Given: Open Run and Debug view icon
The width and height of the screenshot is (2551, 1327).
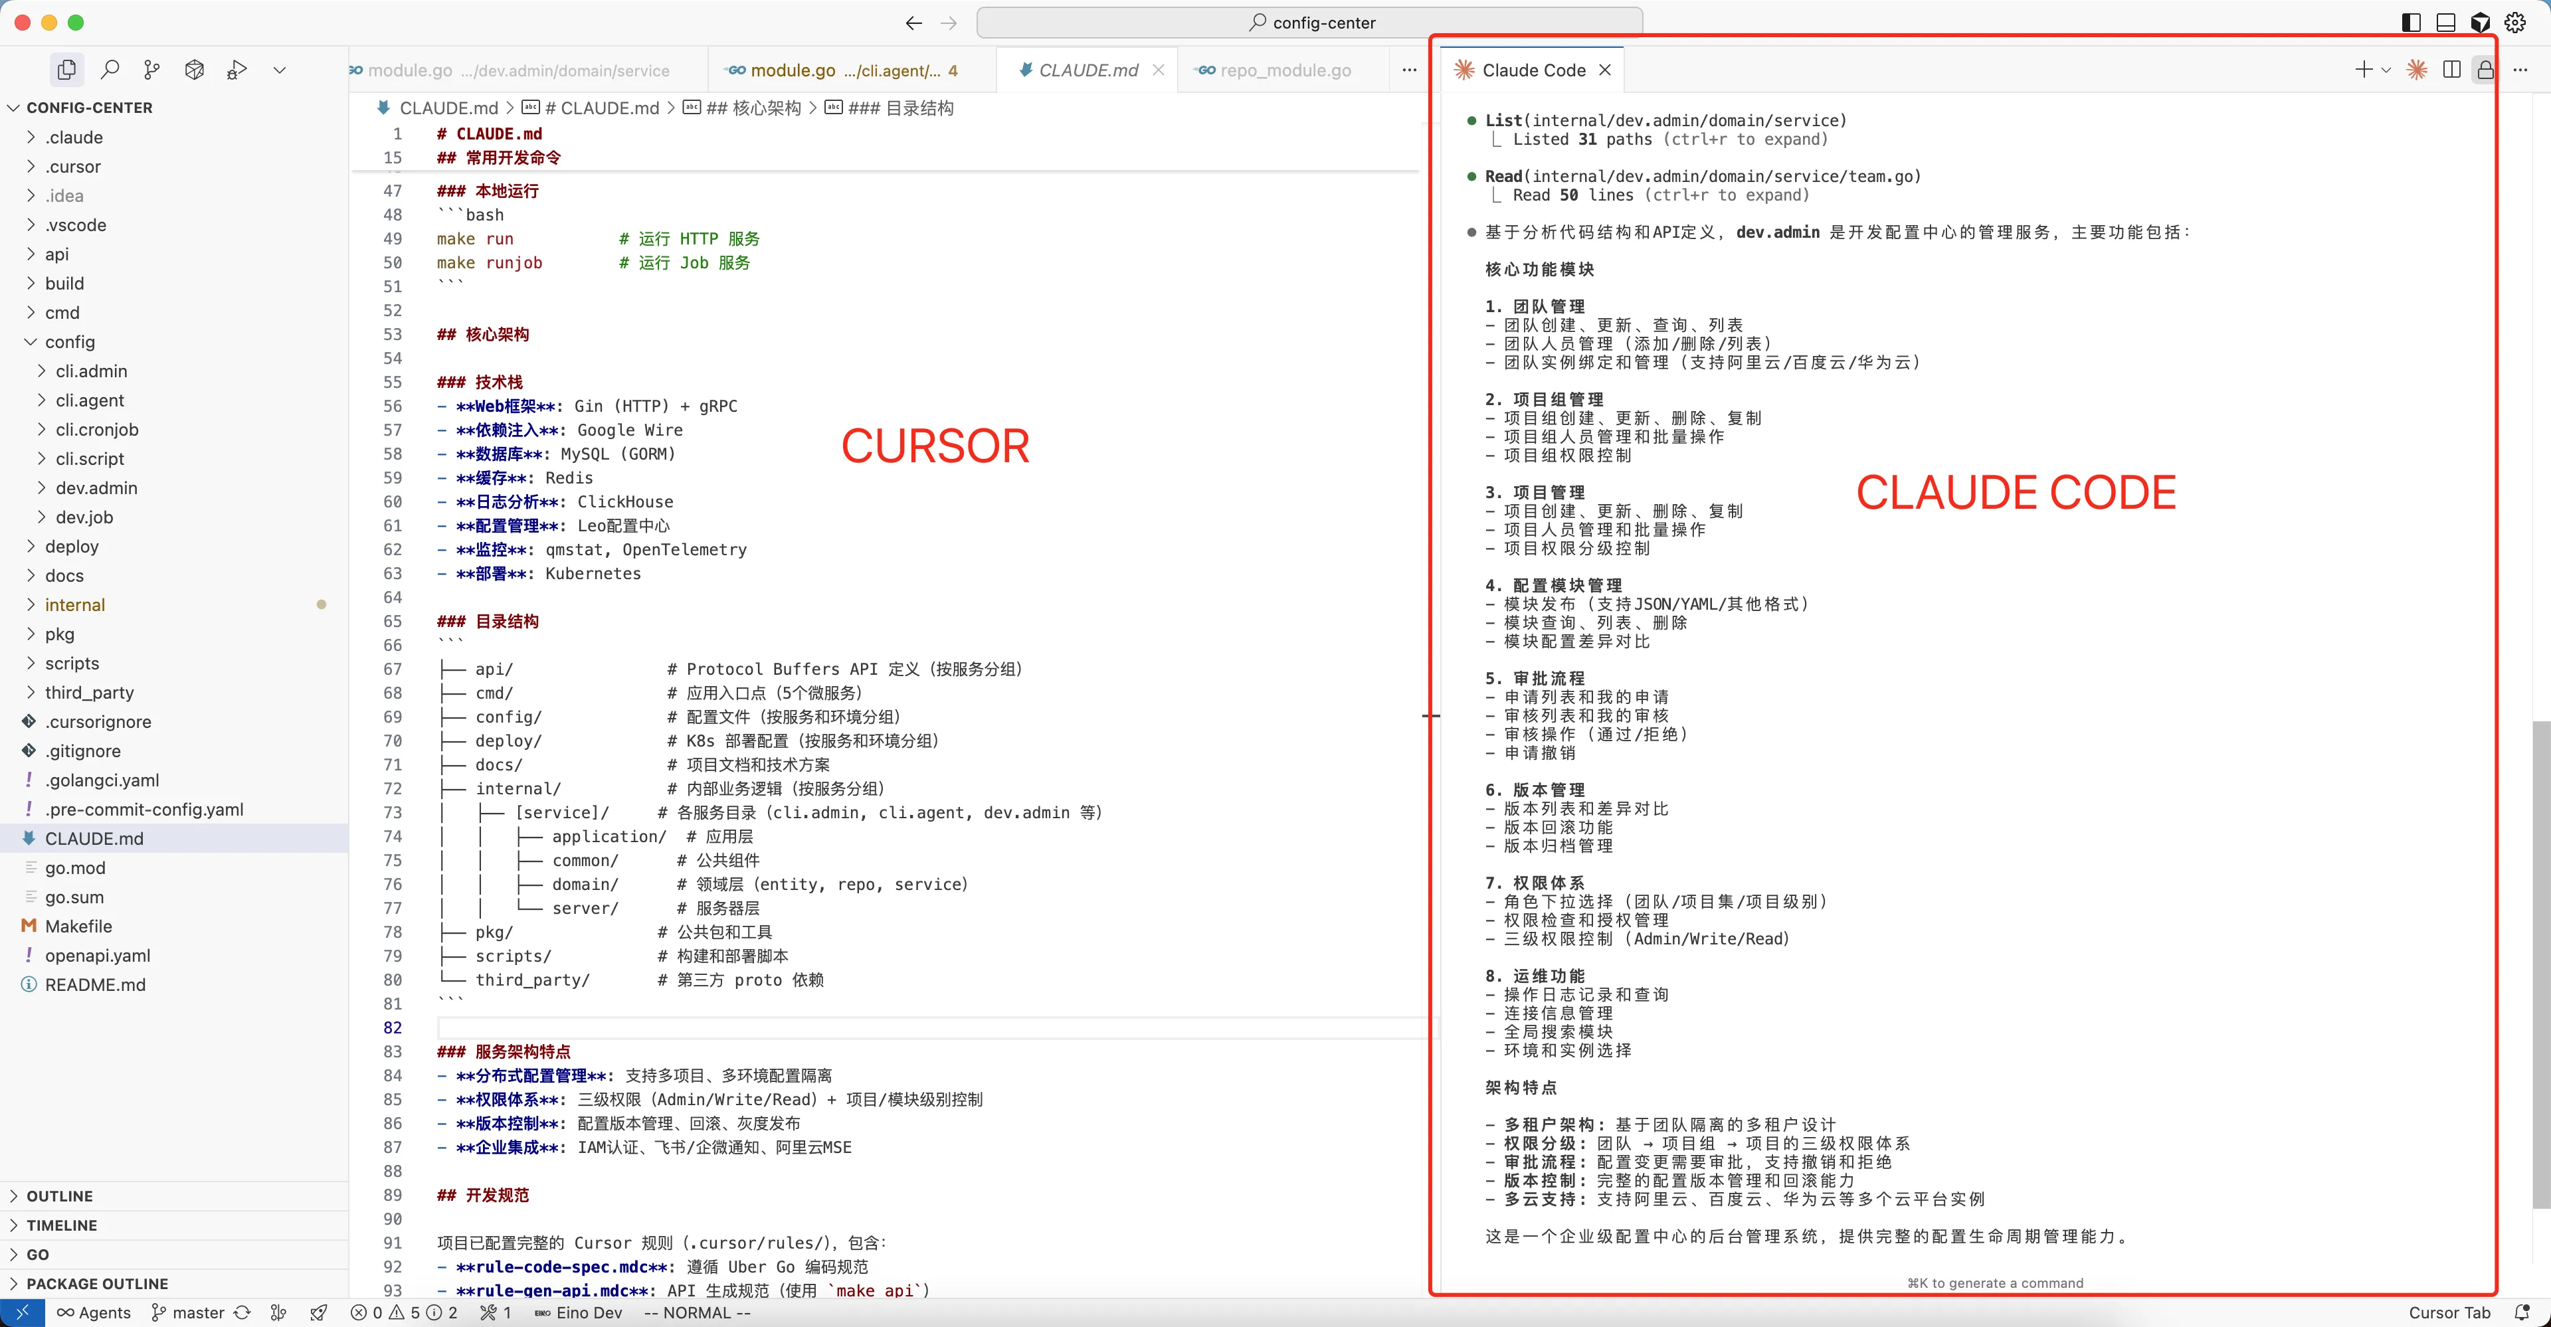Looking at the screenshot, I should tap(236, 69).
